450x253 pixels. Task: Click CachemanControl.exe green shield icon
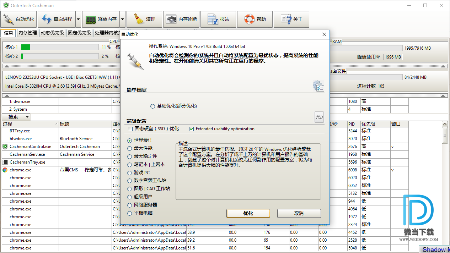5,147
